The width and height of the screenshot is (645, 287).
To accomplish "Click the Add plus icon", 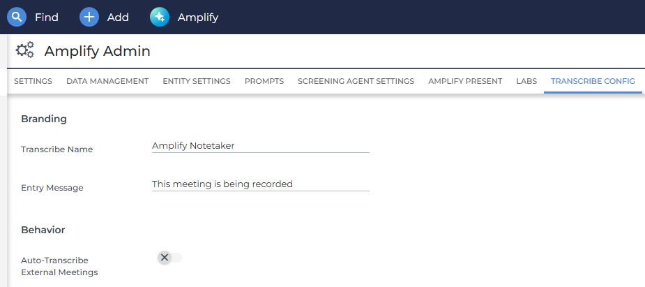I will (89, 17).
